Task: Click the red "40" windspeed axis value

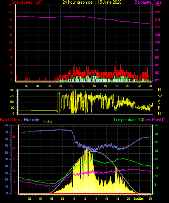Action: pyautogui.click(x=10, y=20)
